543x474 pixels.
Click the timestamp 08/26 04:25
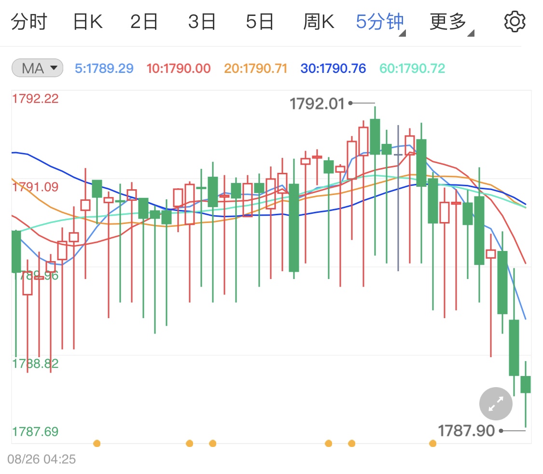(42, 459)
